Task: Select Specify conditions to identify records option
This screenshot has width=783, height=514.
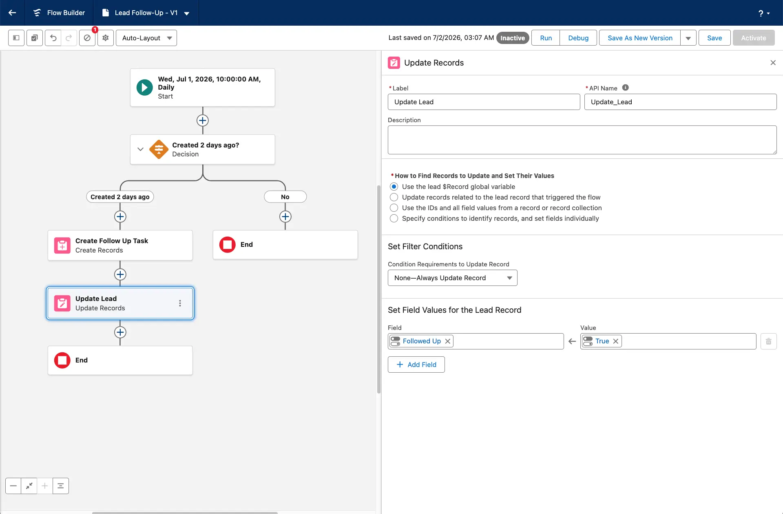Action: point(394,219)
